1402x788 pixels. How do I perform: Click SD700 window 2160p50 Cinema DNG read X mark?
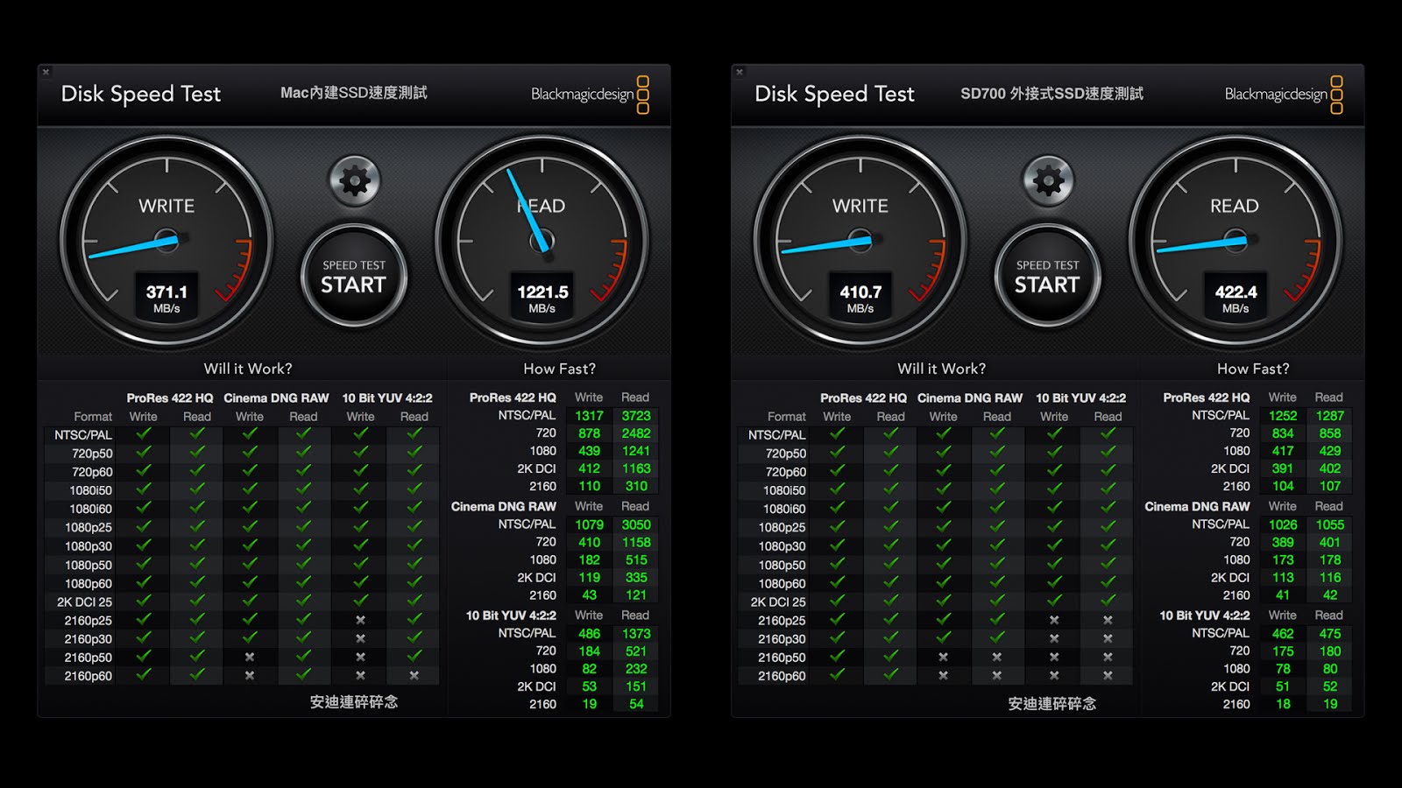[x=997, y=657]
